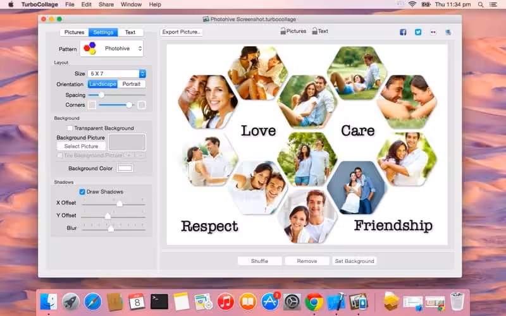Click the Remove button

[307, 261]
